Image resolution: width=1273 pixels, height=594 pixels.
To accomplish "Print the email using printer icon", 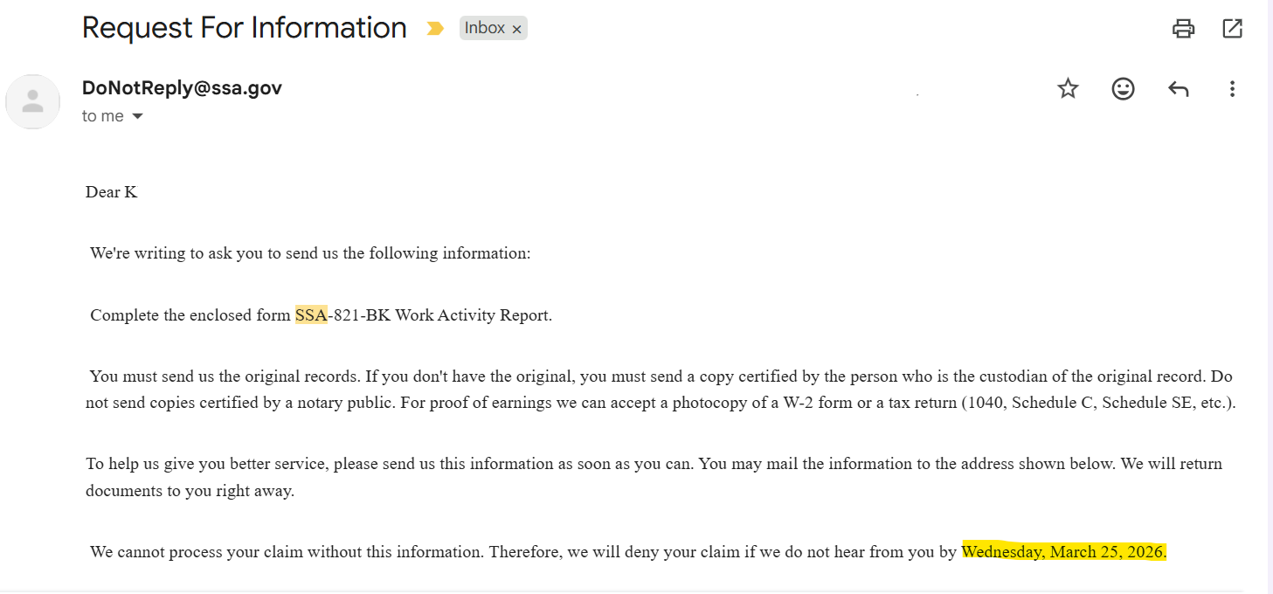I will 1183,29.
